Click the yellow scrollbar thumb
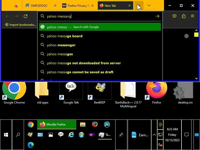200x150 pixels. 196,34
